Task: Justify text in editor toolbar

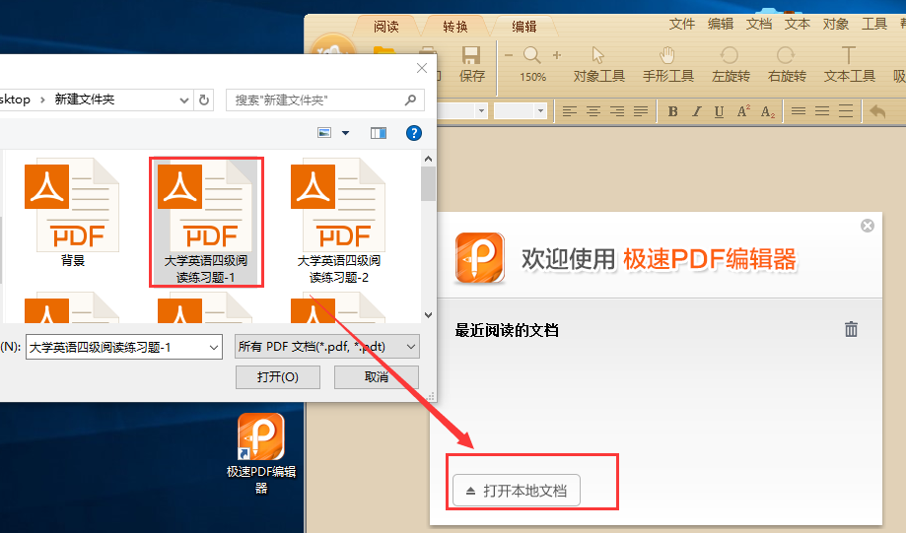Action: point(641,111)
